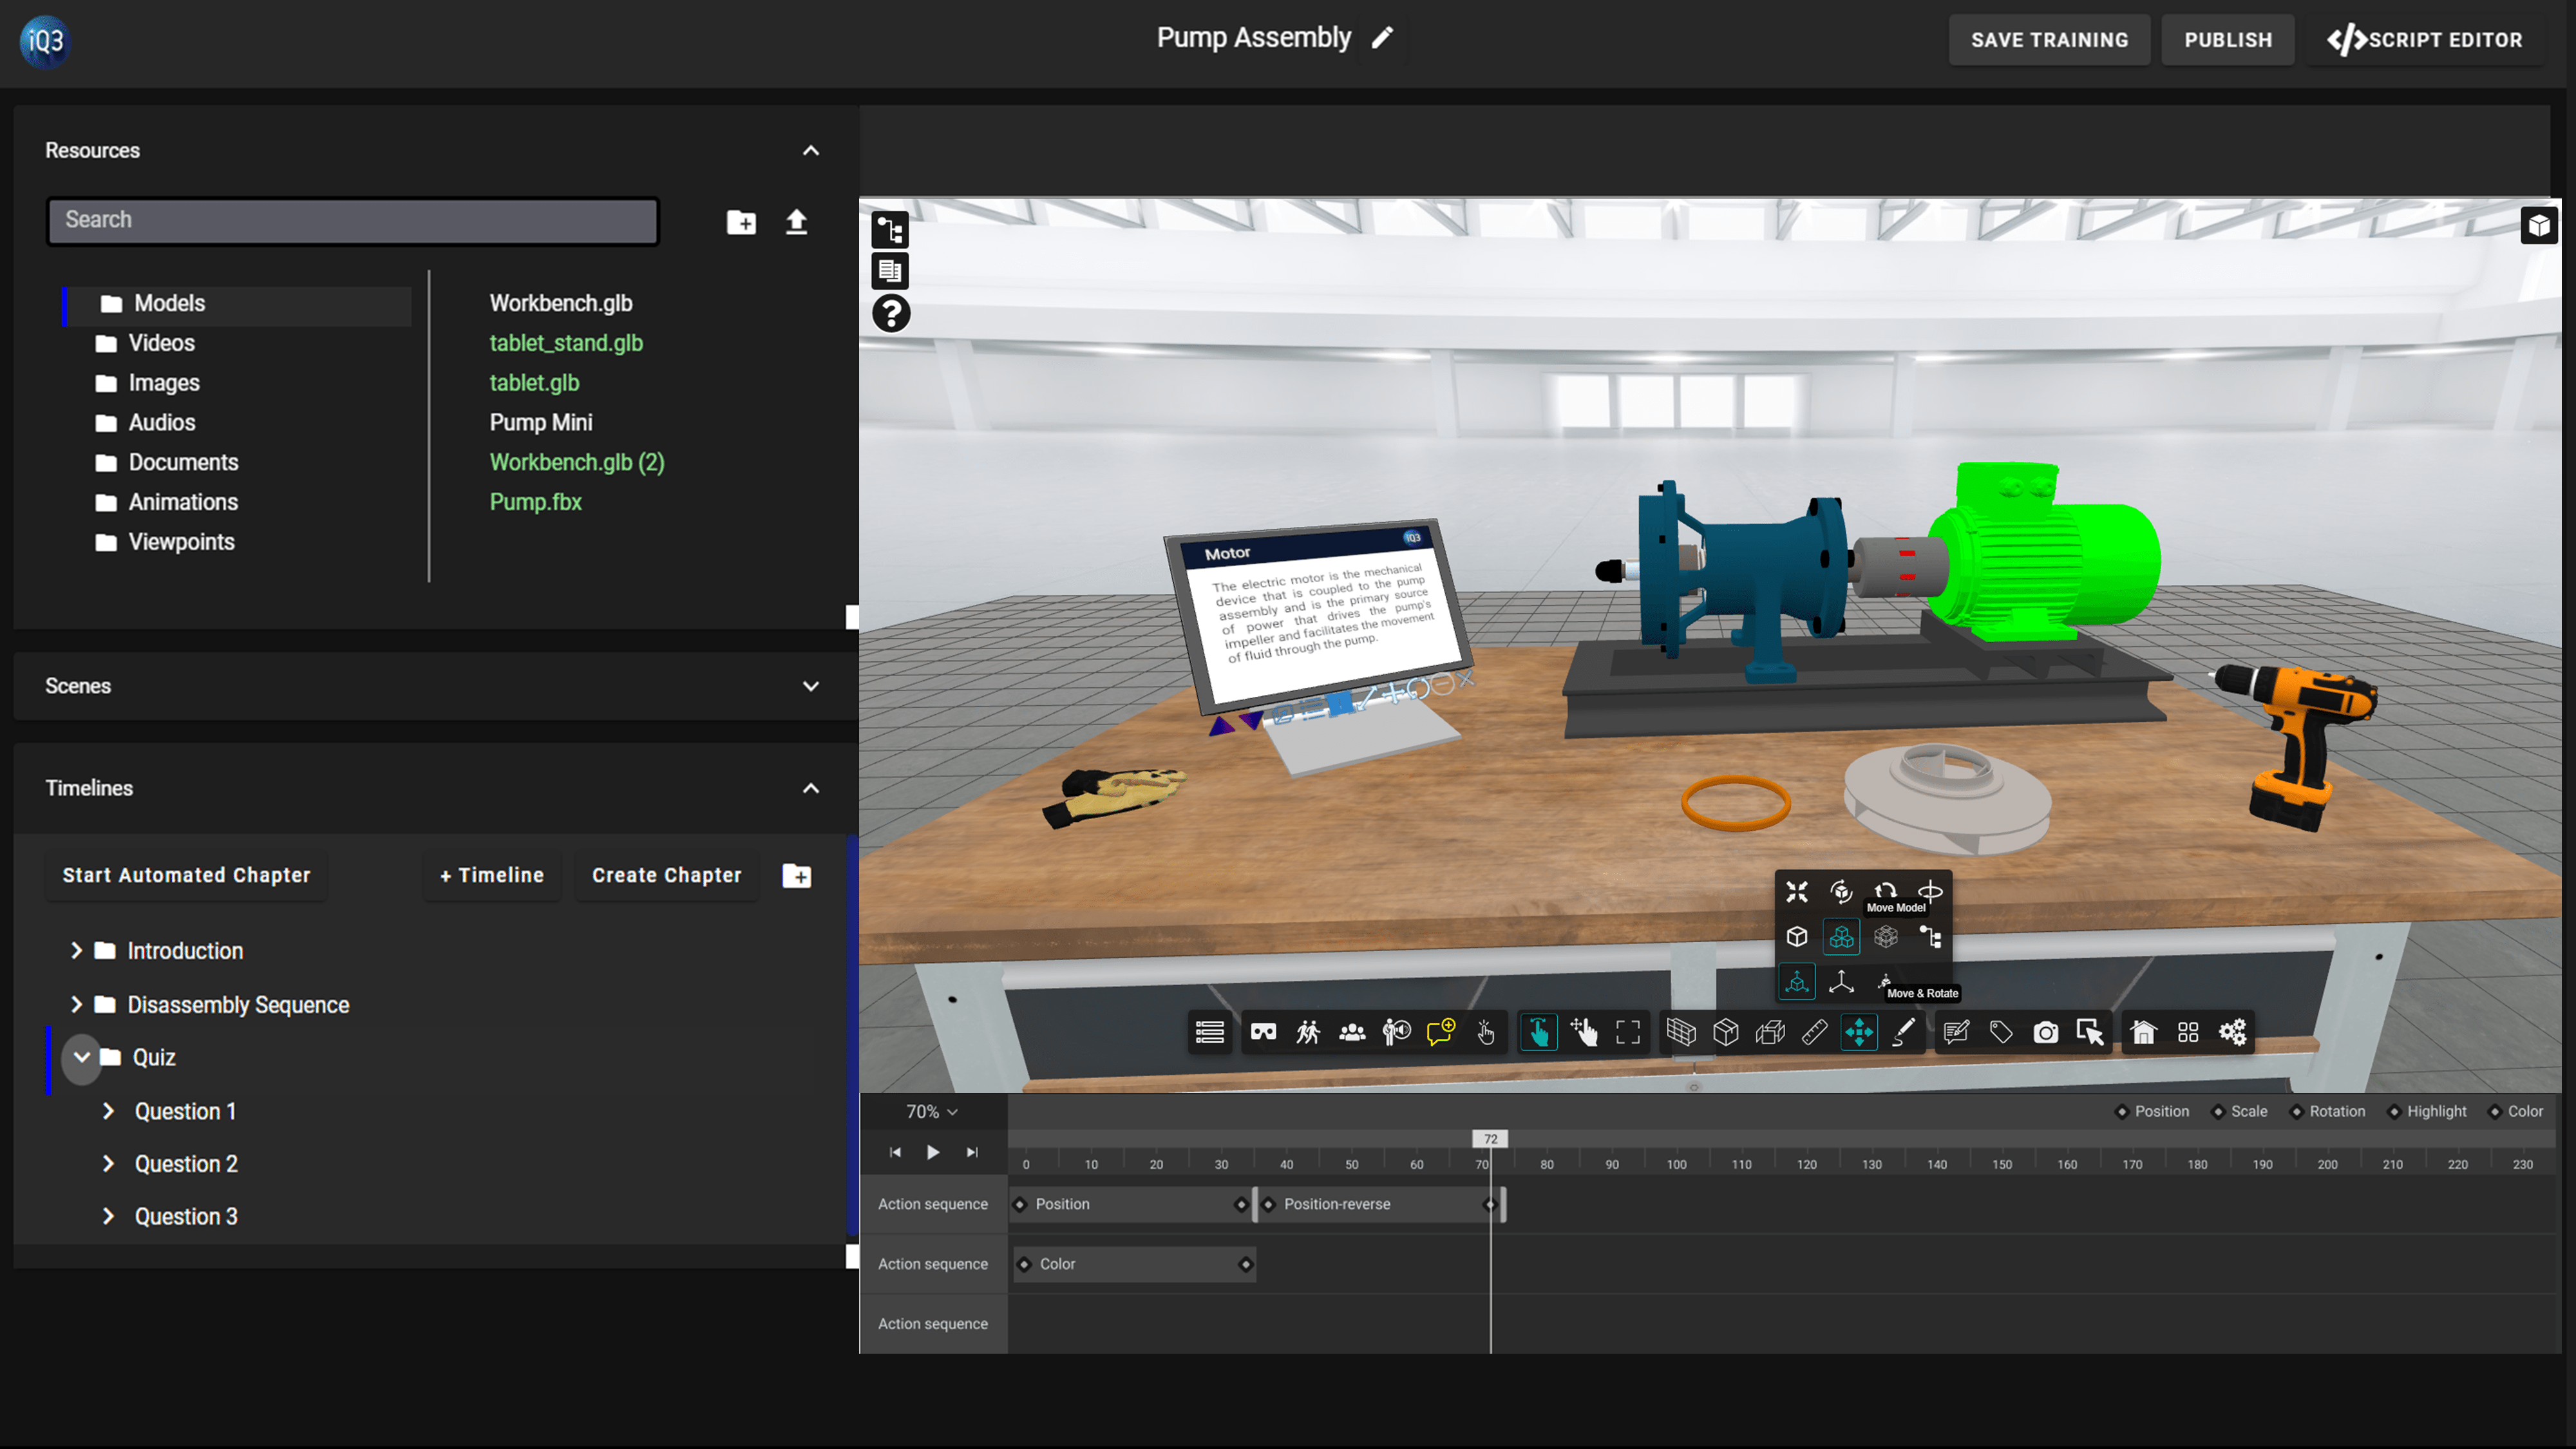This screenshot has width=2576, height=1449.
Task: Click the Create Chapter button
Action: [x=666, y=875]
